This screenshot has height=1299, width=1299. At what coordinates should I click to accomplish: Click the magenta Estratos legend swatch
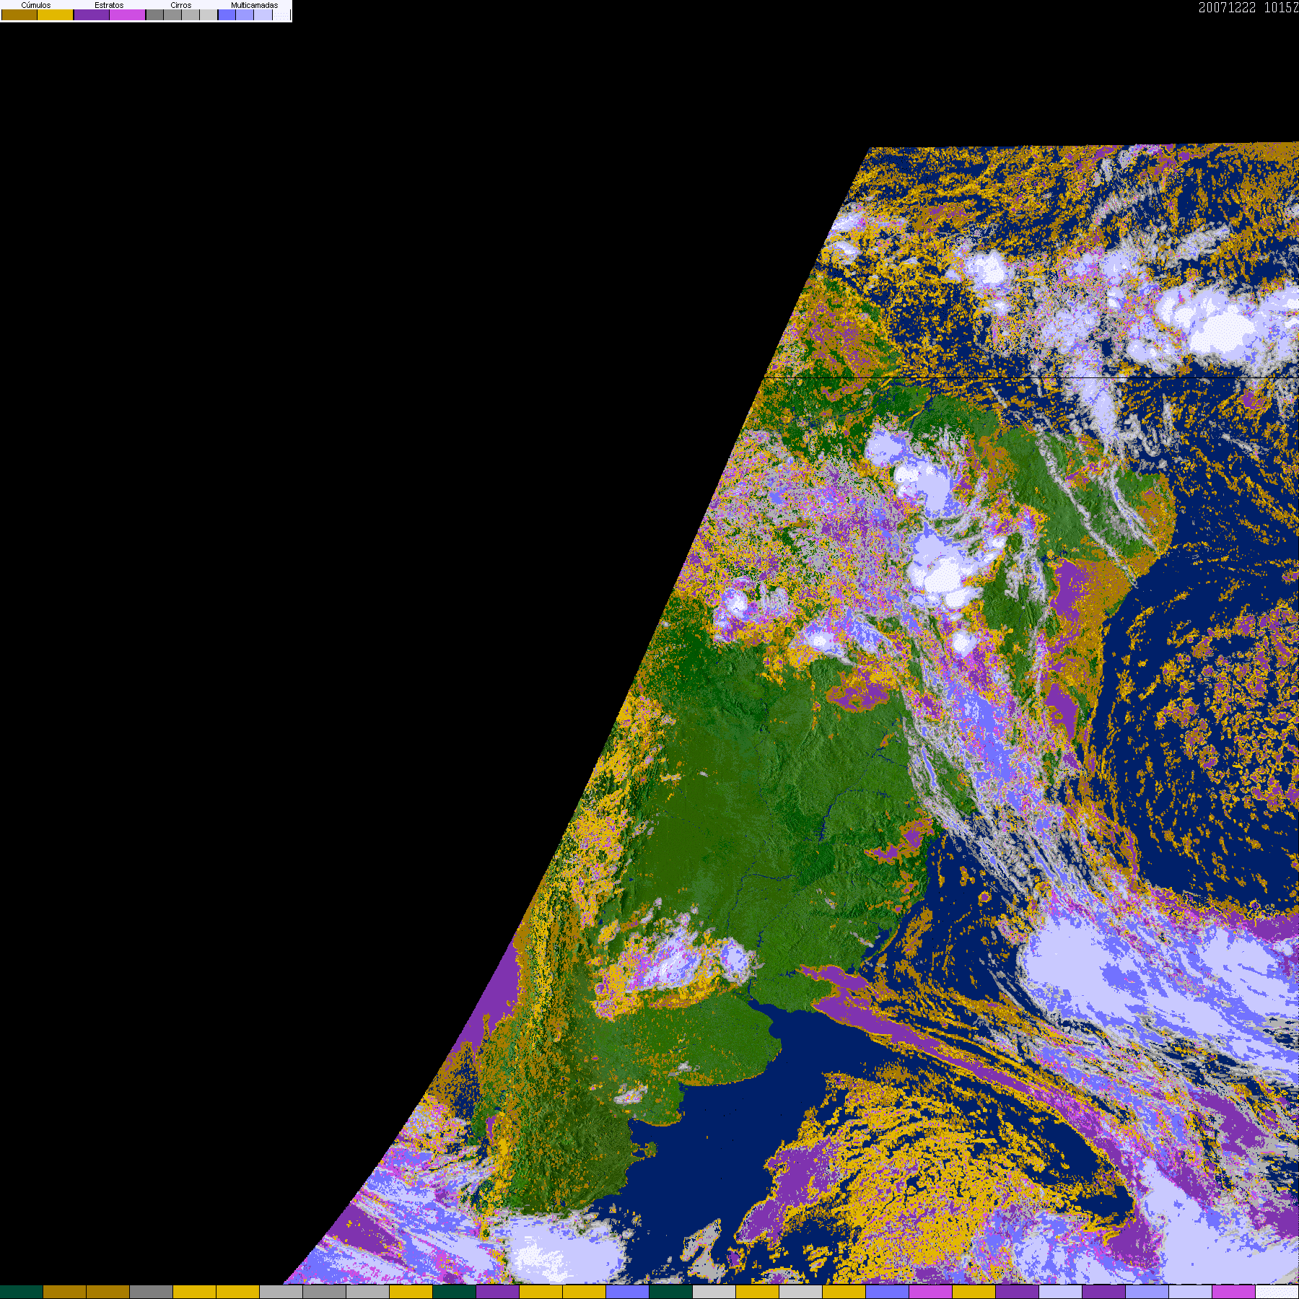128,14
